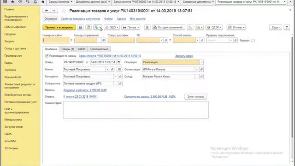
Task: Focus the Номер на сайте field
Action: click(x=56, y=40)
